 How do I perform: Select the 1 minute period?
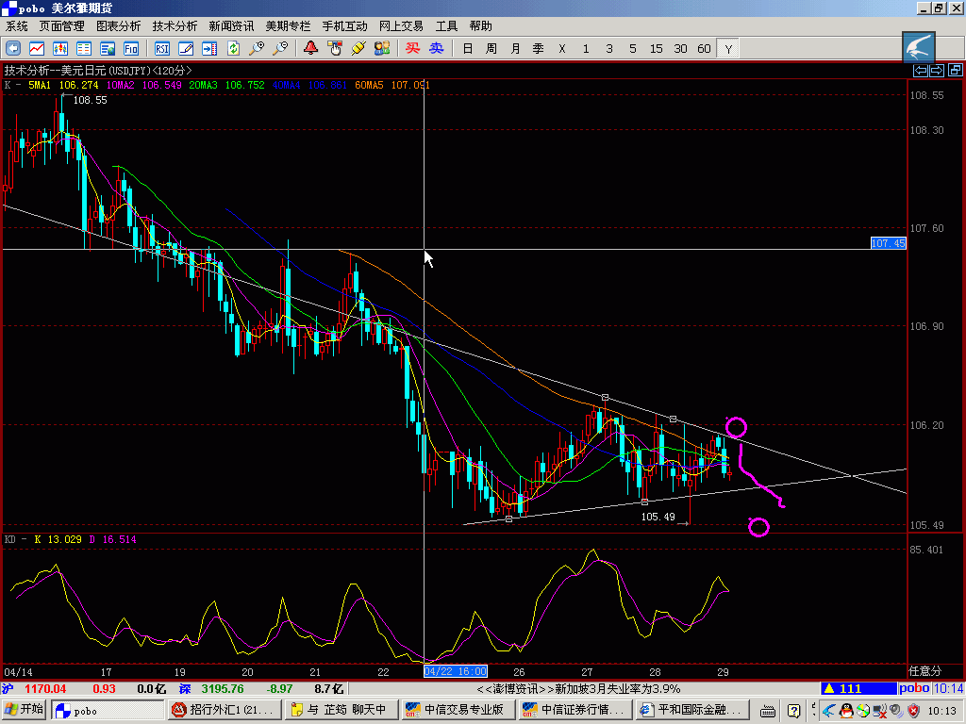click(x=586, y=49)
